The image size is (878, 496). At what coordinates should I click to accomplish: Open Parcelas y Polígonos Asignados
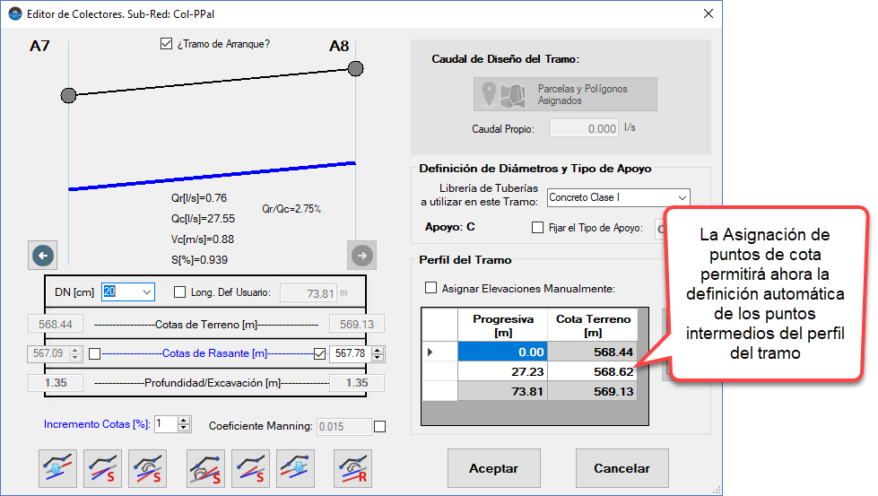(x=565, y=94)
